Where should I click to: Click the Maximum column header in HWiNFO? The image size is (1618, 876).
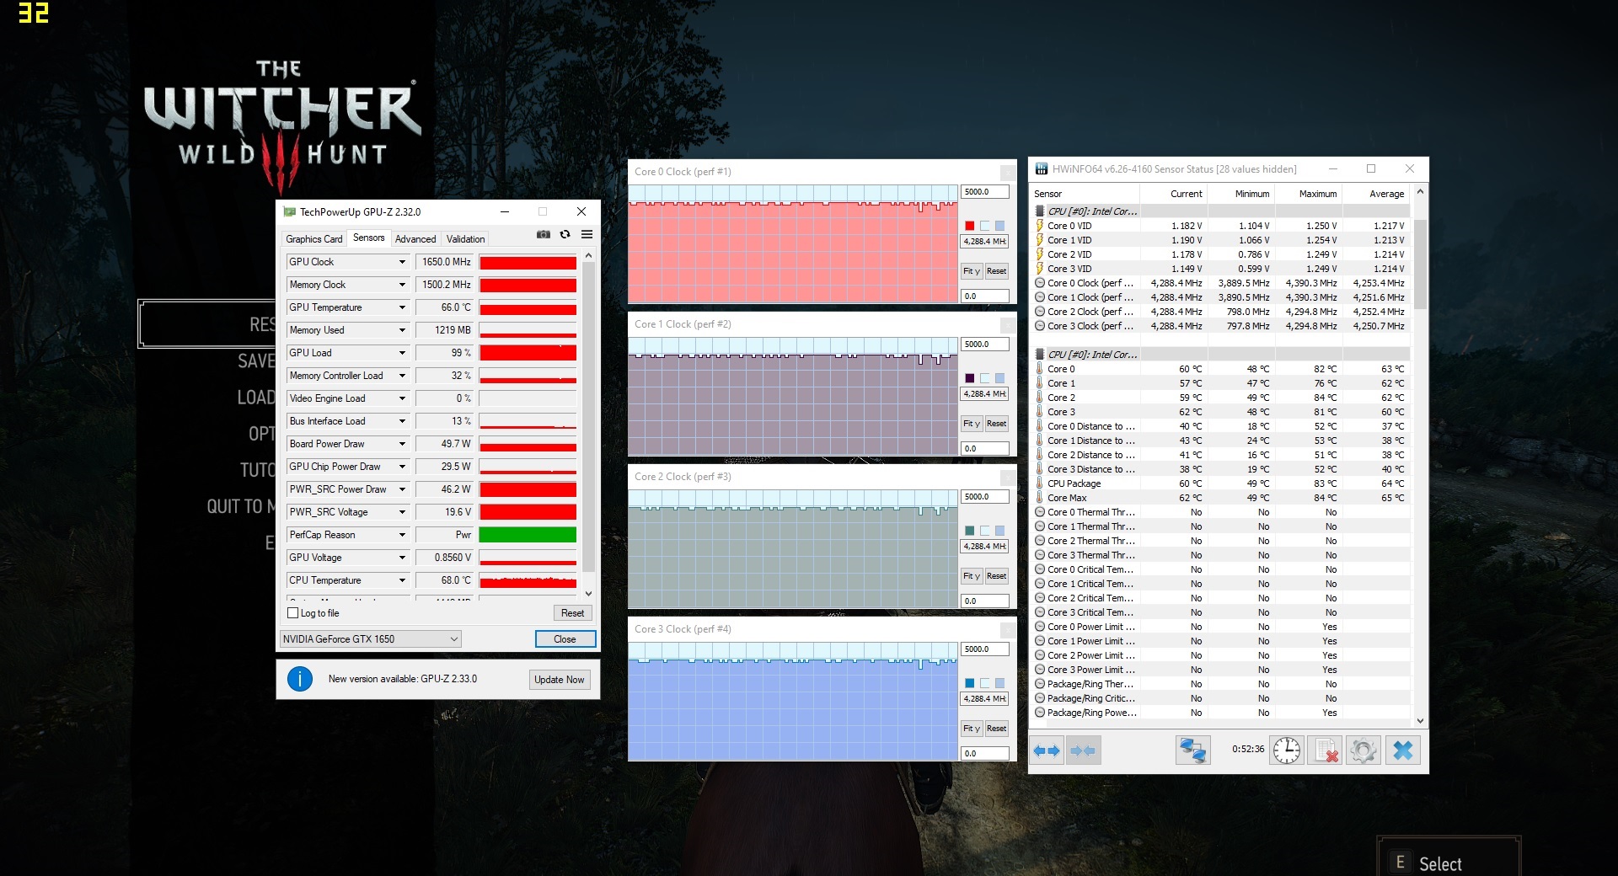click(x=1309, y=194)
